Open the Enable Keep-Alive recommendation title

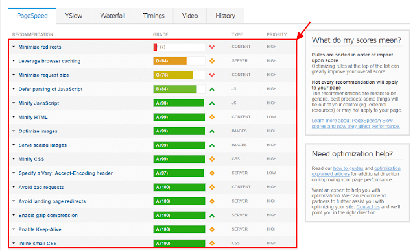(40, 229)
